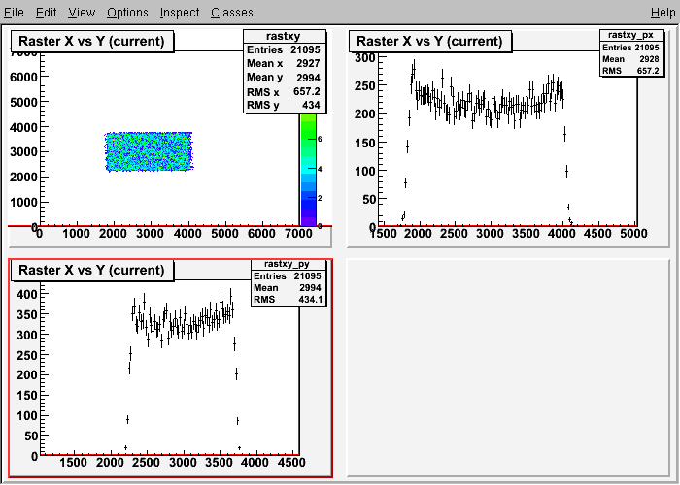
Task: Click 'Entries 21095' in rastxy_py stats
Action: [288, 276]
